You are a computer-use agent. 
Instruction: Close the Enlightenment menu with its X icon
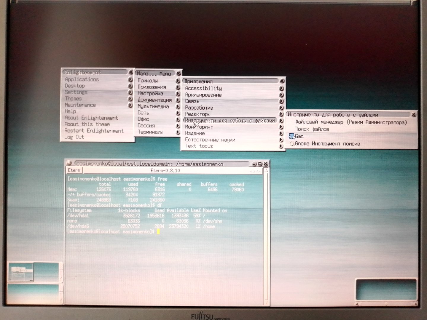tap(131, 72)
